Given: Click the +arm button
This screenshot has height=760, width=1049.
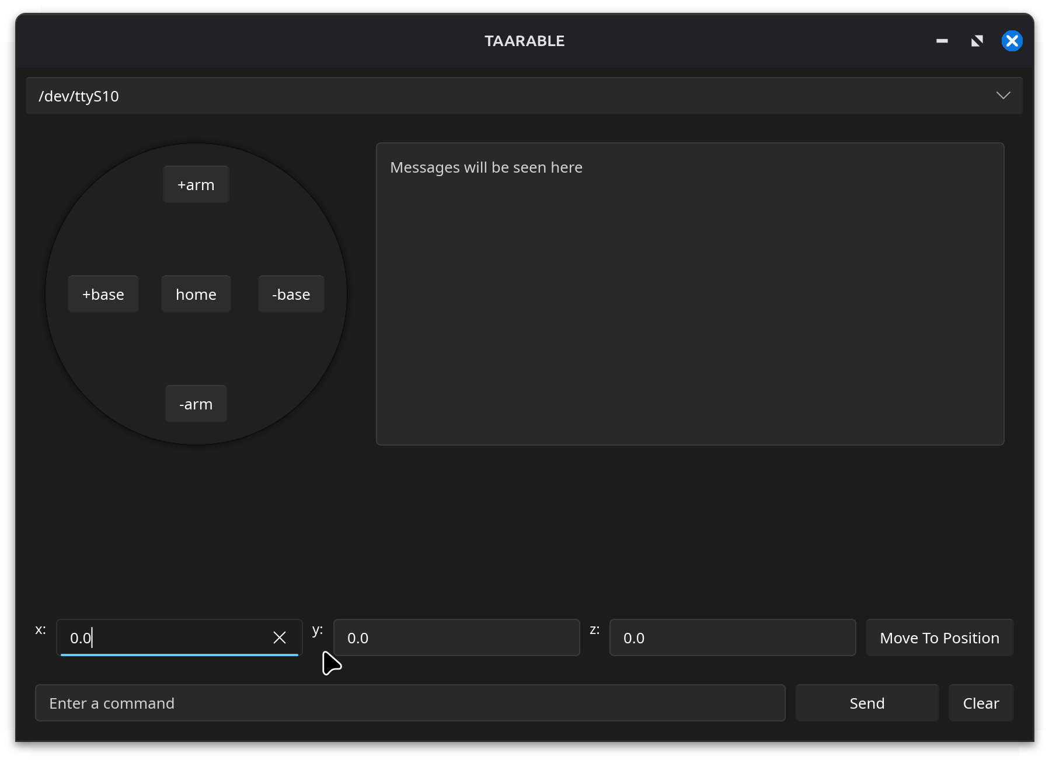Looking at the screenshot, I should pyautogui.click(x=196, y=185).
